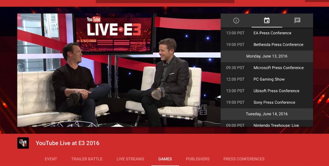The image size is (329, 166).
Task: Select the calendar schedule icon
Action: tap(267, 20)
